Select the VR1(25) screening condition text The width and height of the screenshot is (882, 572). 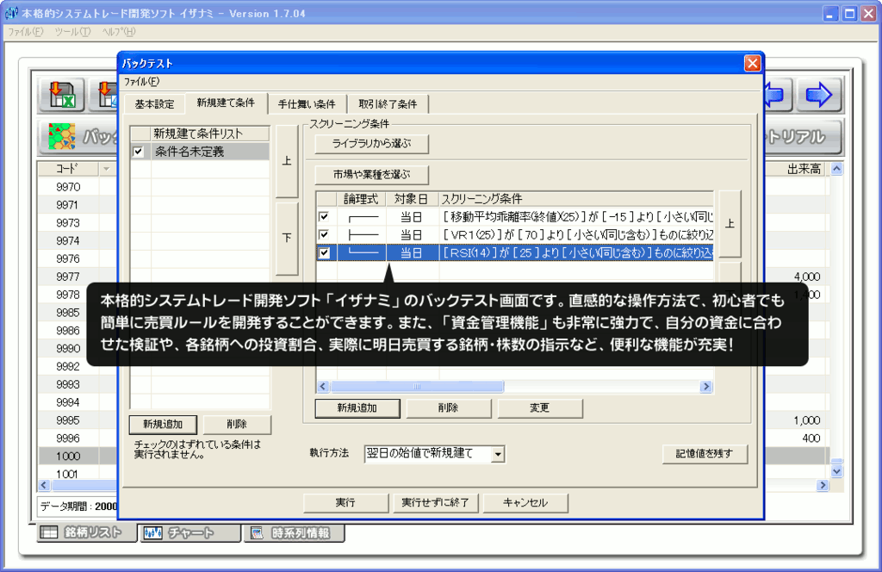point(576,234)
